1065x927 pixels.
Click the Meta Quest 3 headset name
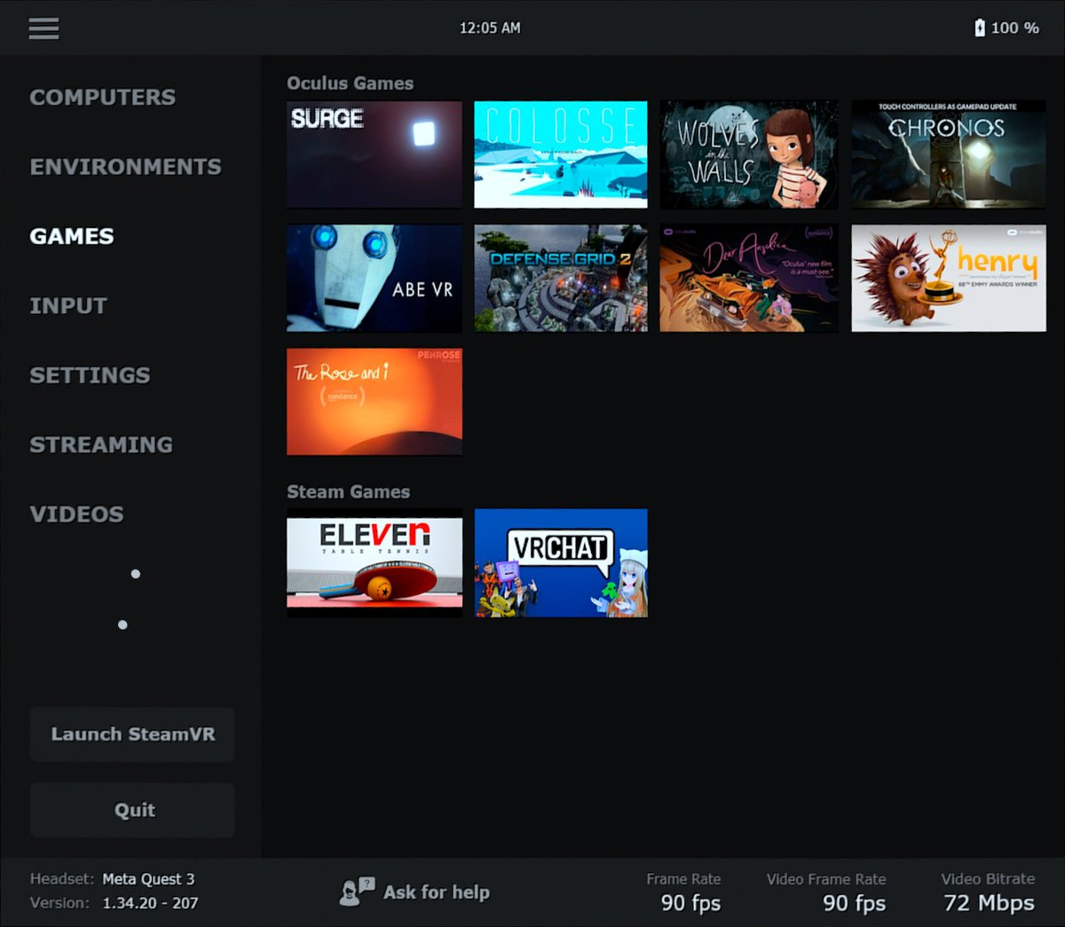coord(148,879)
